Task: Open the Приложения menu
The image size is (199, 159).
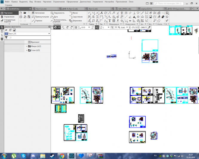Action: point(121,2)
